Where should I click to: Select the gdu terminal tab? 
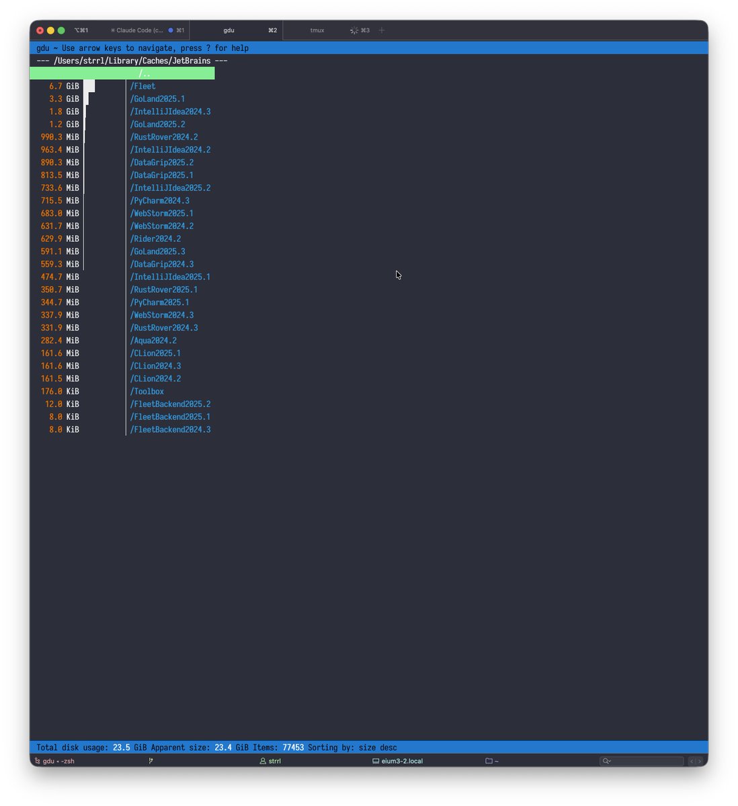point(237,30)
